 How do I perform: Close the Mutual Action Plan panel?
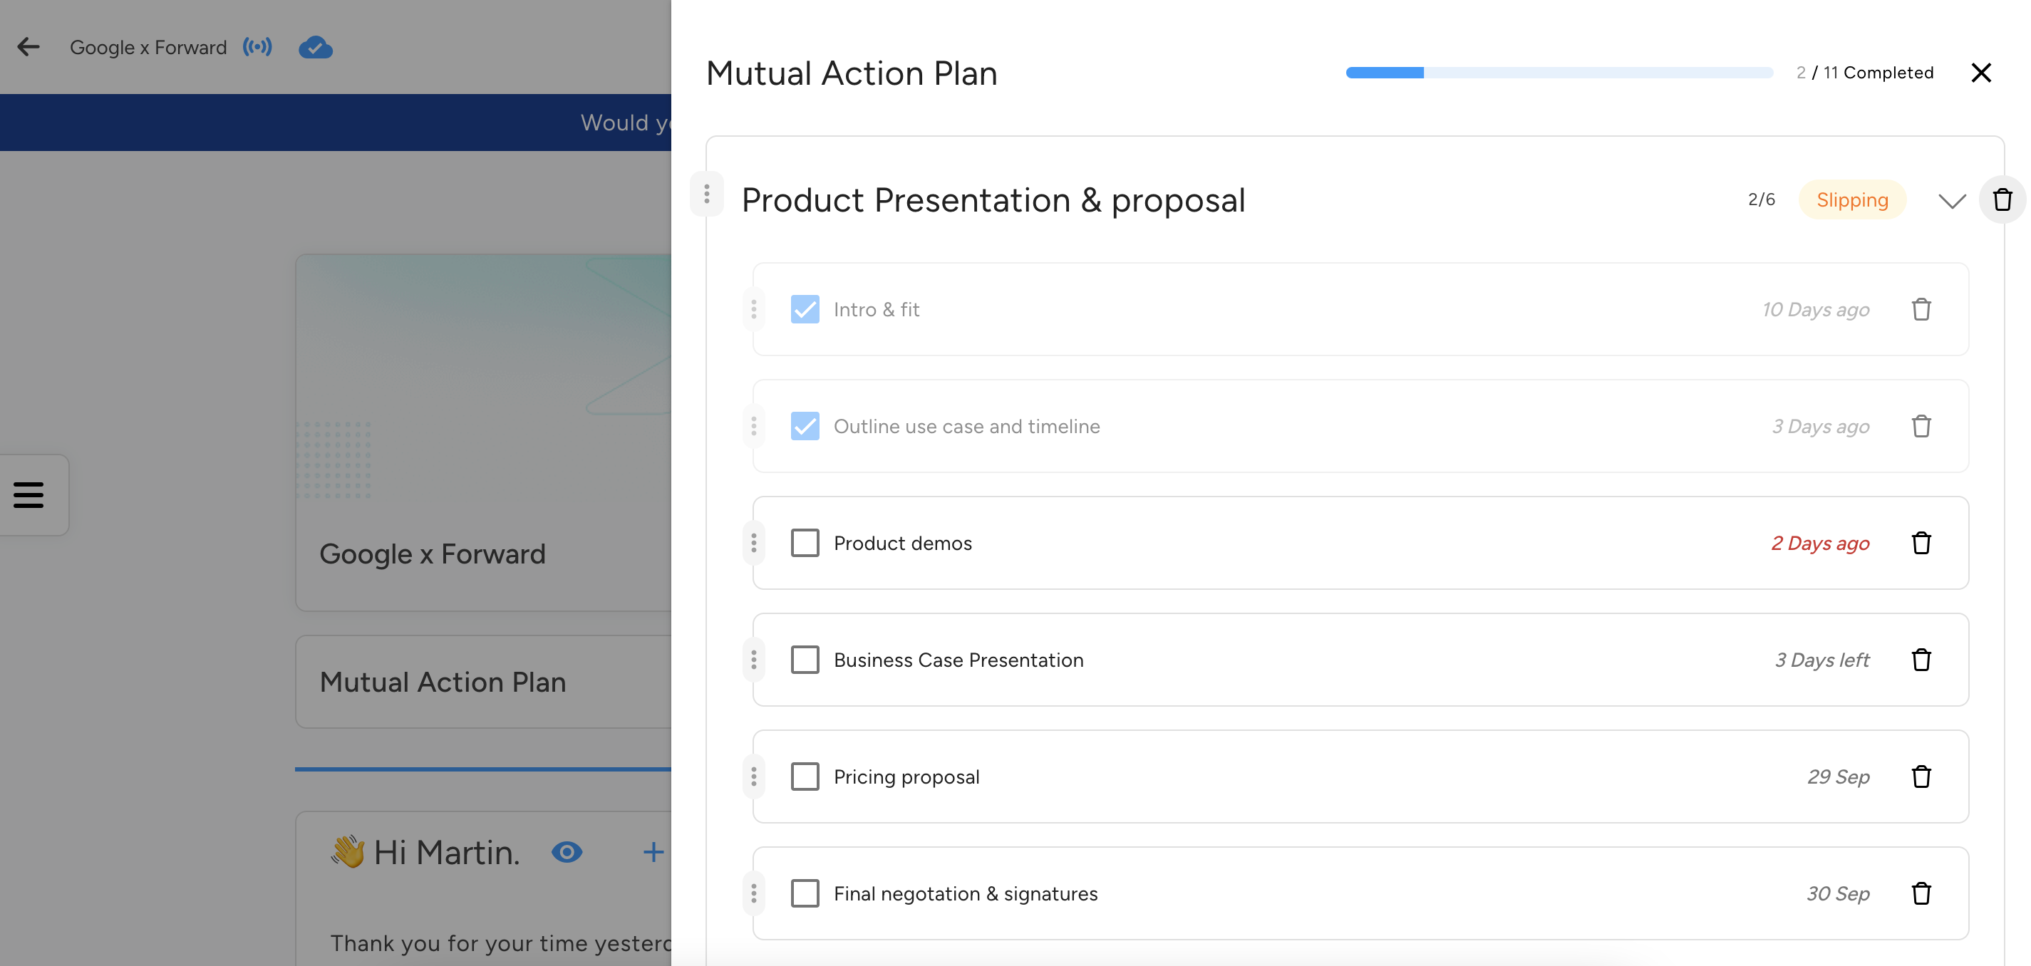1981,73
